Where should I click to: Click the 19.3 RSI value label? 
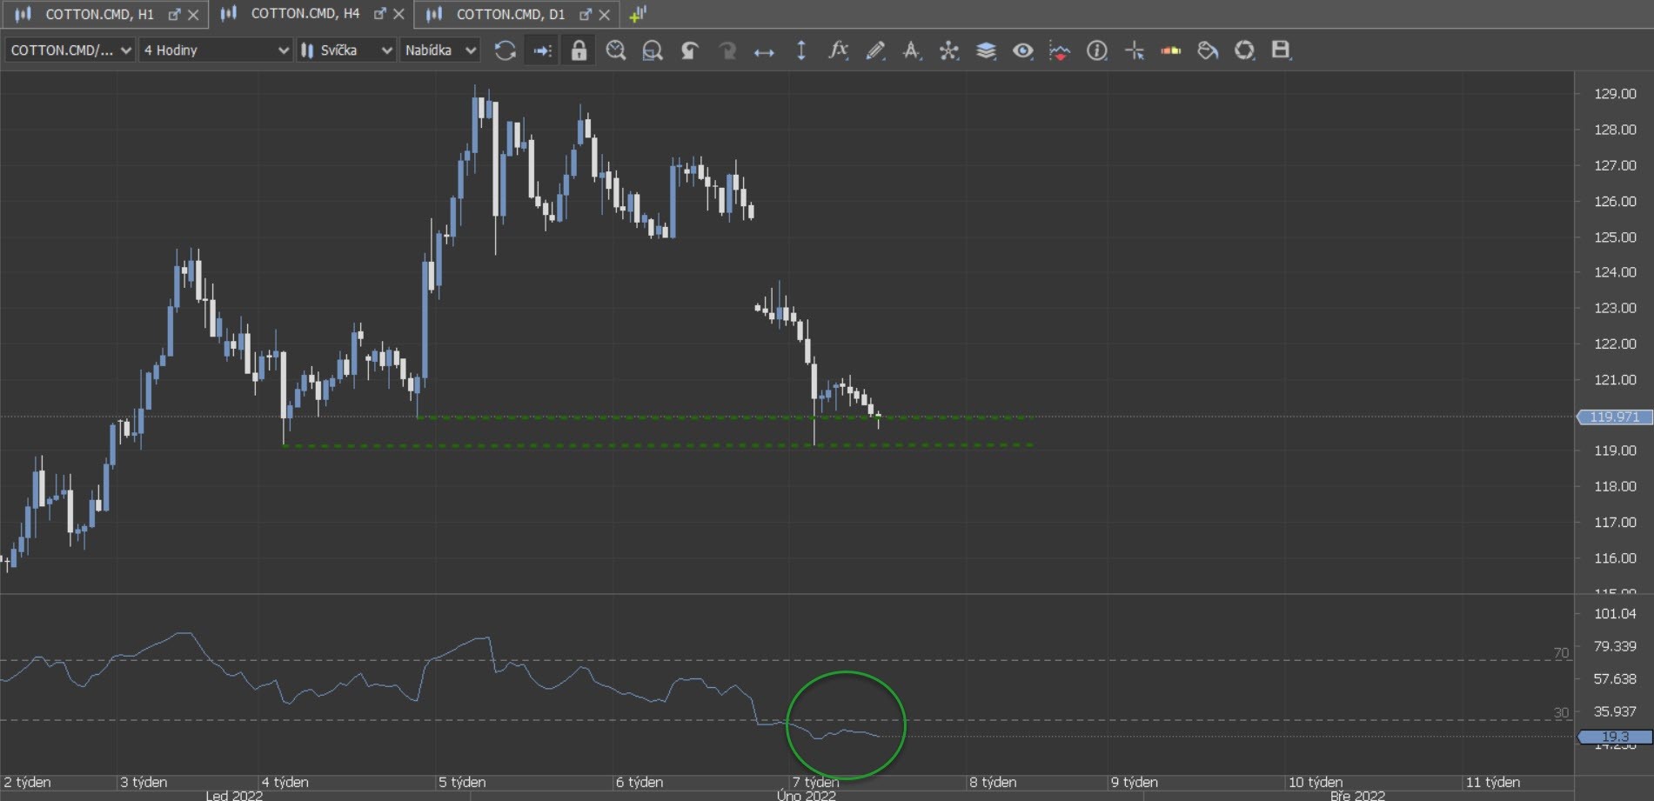[1615, 737]
